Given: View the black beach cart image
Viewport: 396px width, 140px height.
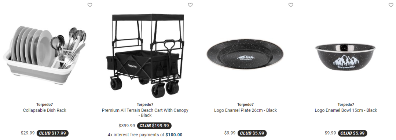Looking at the screenshot, I should point(145,56).
